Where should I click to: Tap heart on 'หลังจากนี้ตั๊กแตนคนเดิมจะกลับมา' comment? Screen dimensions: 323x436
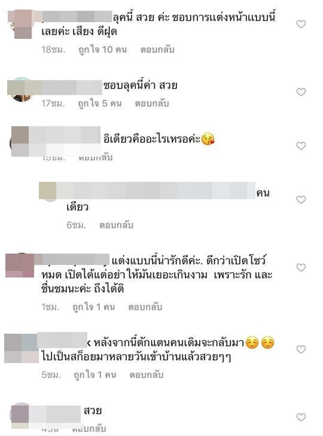click(301, 349)
